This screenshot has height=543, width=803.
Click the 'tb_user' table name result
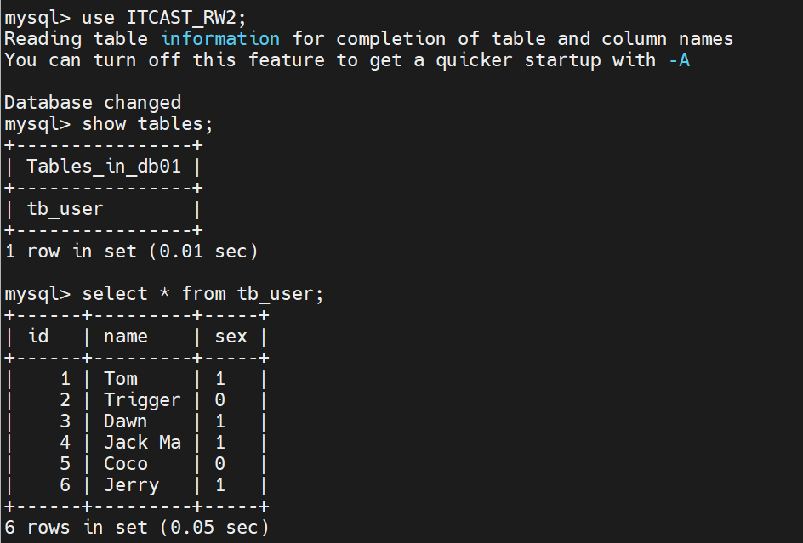click(x=65, y=209)
